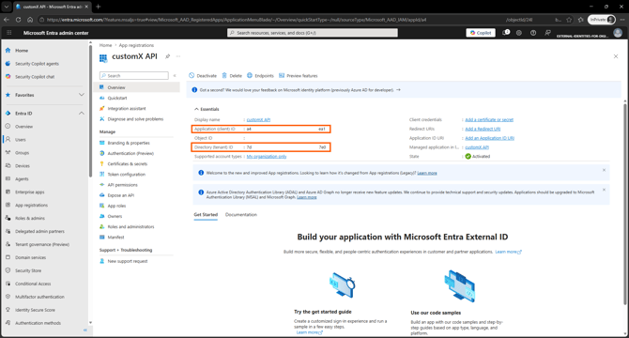Click Add a Redirect URI link

point(483,129)
